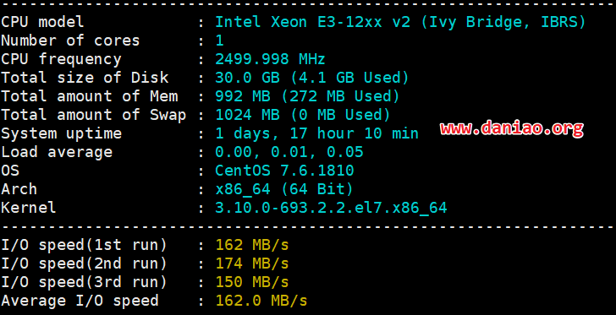The image size is (616, 315).
Task: Click the 1st run I/O speed result
Action: (x=252, y=245)
